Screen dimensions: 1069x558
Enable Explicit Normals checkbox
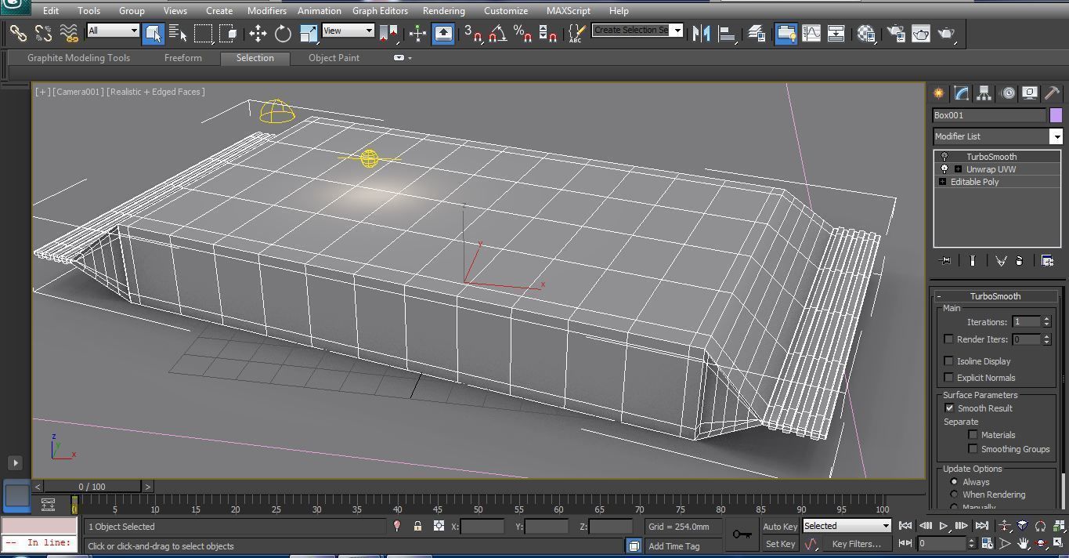coord(948,378)
